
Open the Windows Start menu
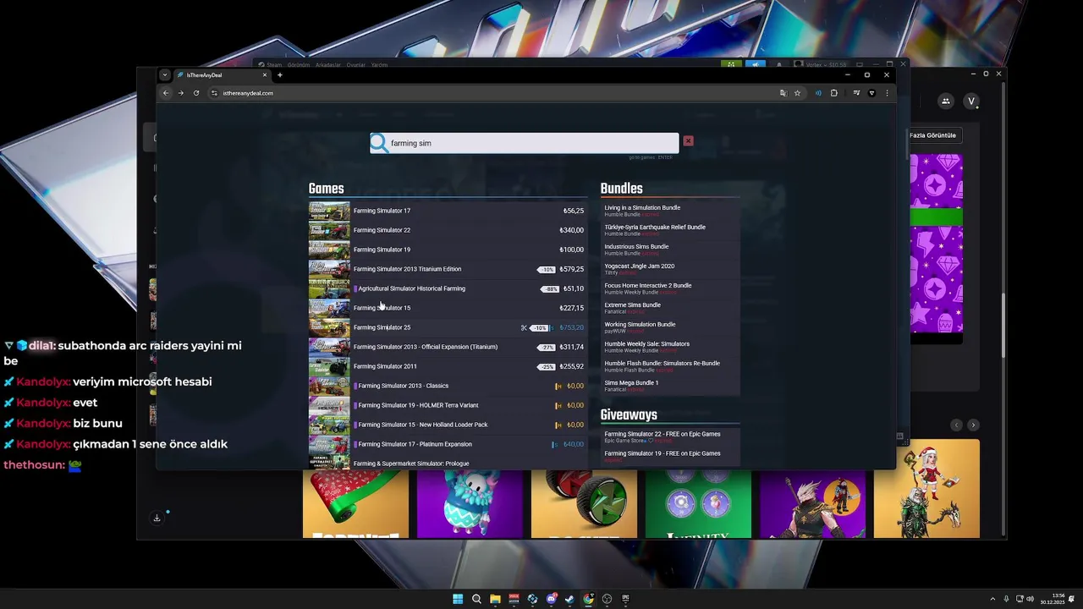[458, 599]
